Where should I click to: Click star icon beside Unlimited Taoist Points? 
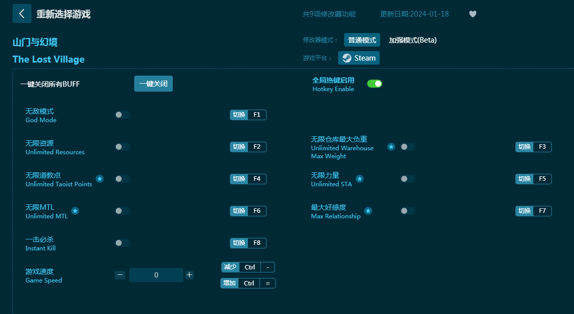[x=100, y=179]
